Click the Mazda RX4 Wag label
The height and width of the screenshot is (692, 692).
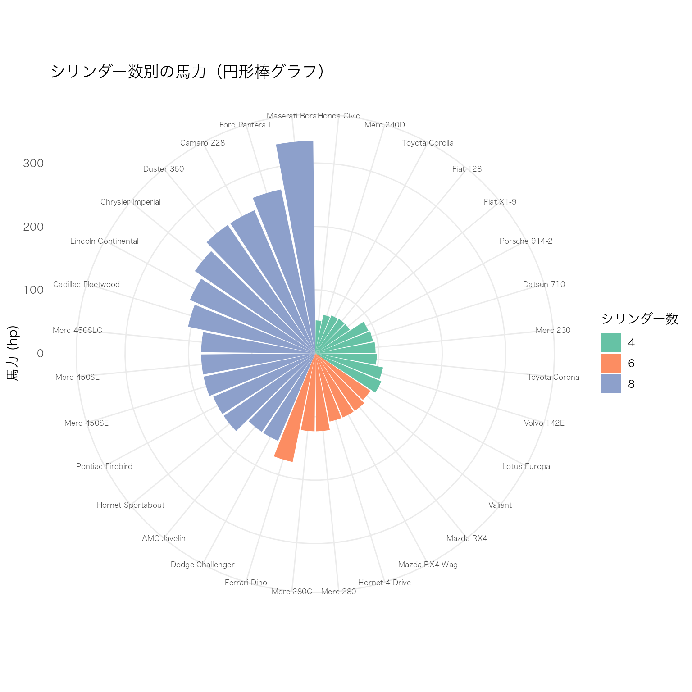click(428, 565)
